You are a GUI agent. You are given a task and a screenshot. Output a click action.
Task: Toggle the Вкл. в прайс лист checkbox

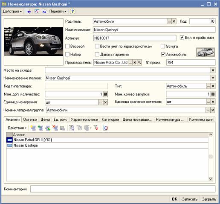pos(182,38)
